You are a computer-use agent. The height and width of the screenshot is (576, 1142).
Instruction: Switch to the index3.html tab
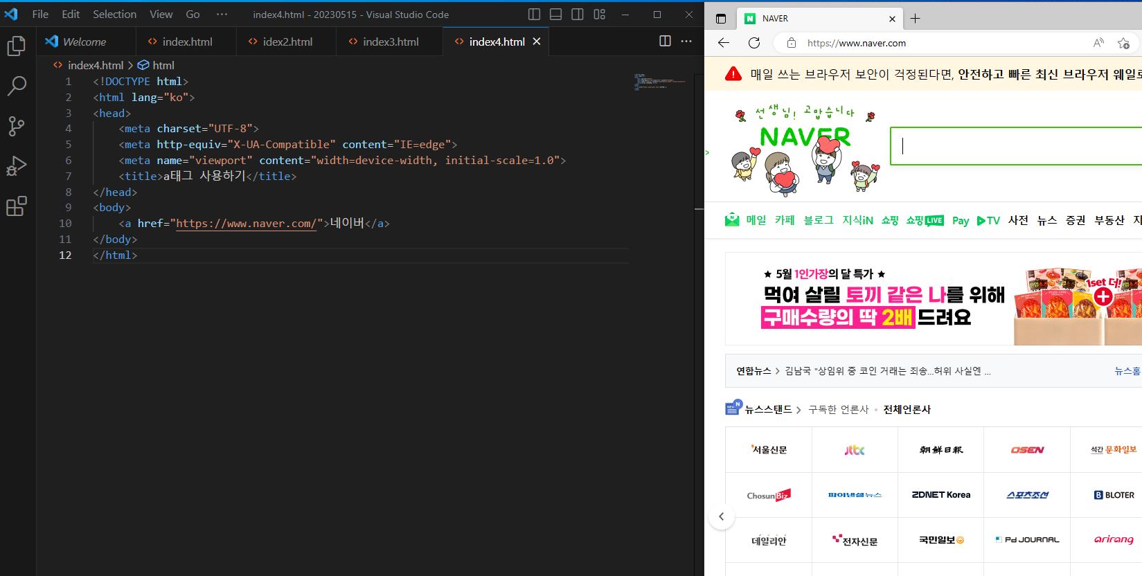point(390,42)
